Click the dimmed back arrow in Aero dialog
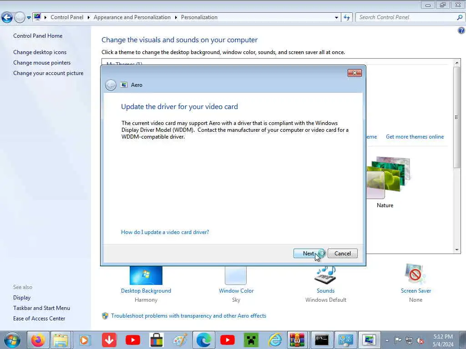Image resolution: width=466 pixels, height=349 pixels. tap(111, 85)
